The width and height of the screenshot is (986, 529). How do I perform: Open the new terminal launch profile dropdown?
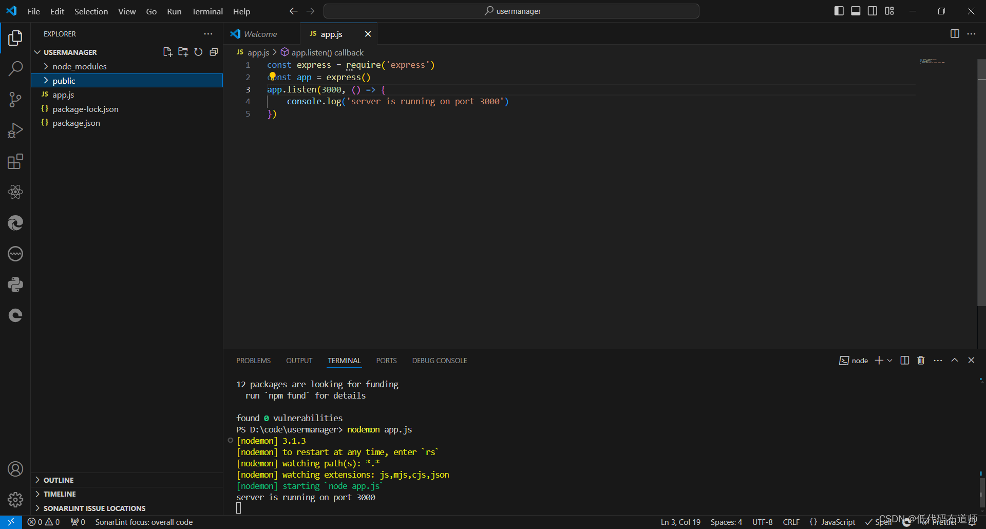890,361
